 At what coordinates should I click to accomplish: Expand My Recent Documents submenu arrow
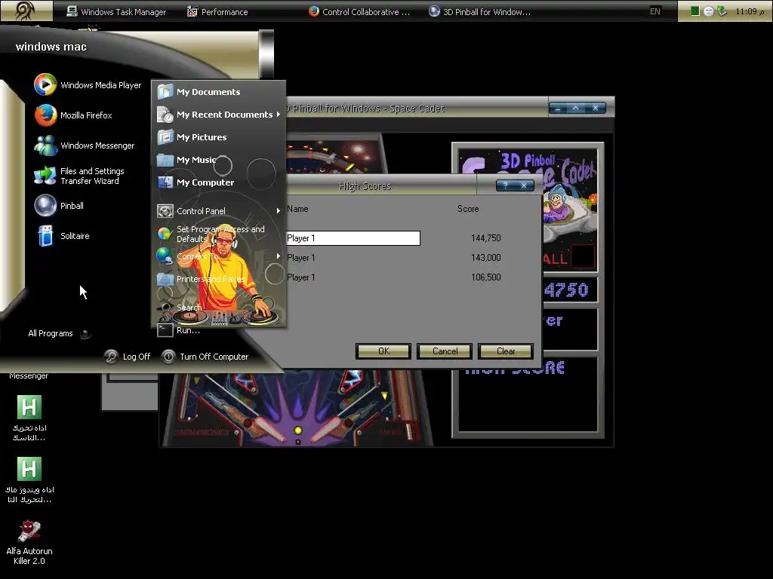279,115
